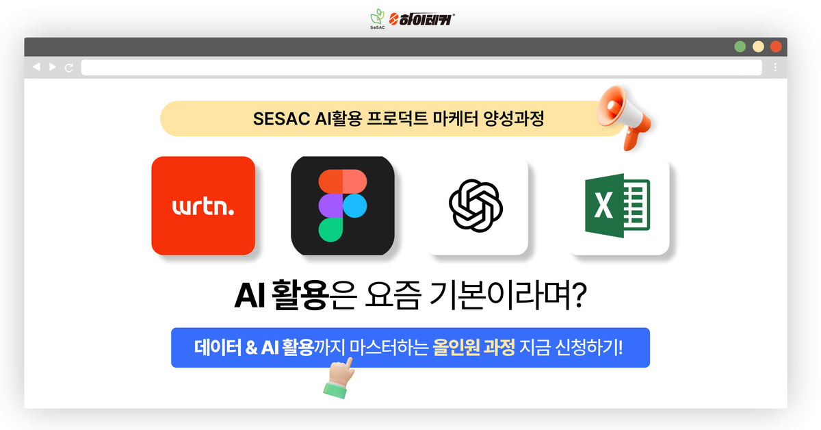Go forward with the browser forward arrow
The width and height of the screenshot is (821, 430).
coord(53,67)
